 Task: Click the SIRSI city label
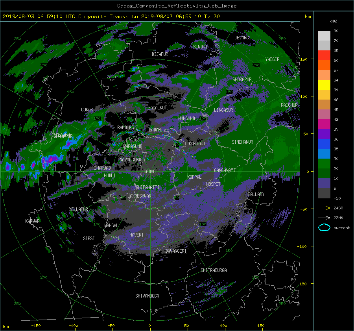(x=89, y=239)
